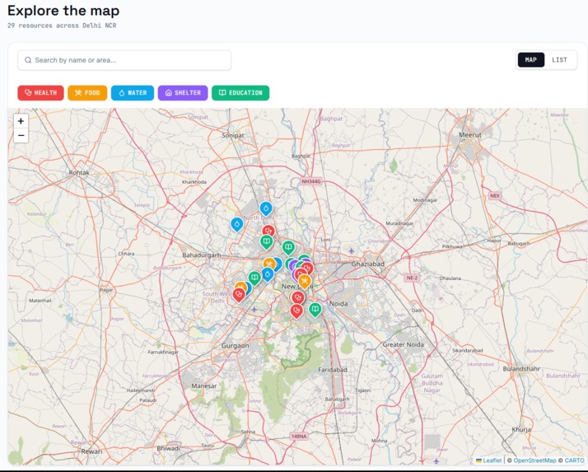Open the education marker under the northern health marker

click(266, 242)
